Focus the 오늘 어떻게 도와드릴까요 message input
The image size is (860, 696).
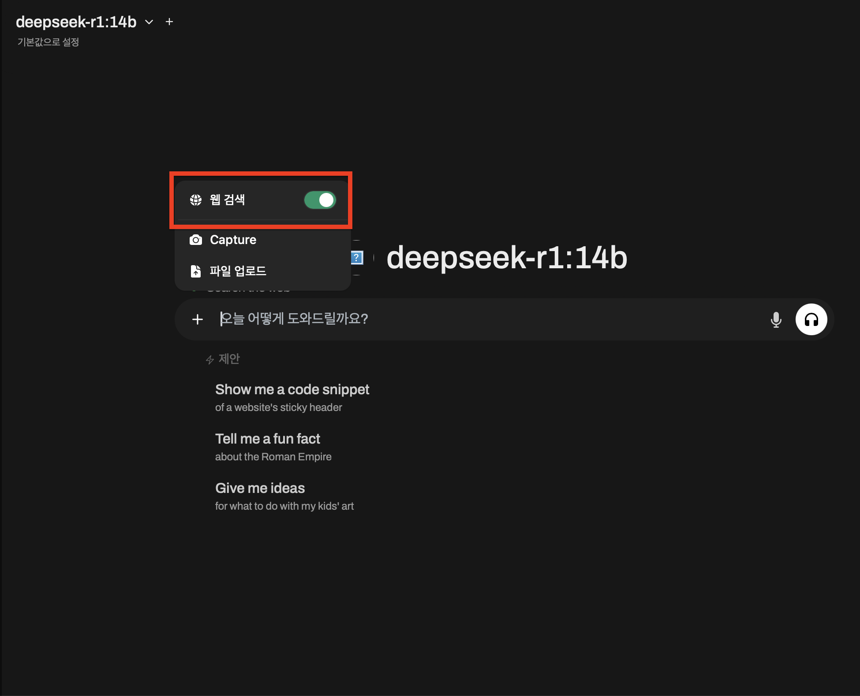[485, 319]
